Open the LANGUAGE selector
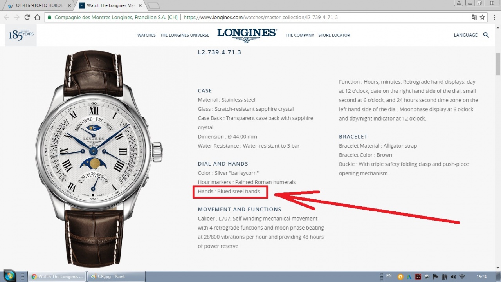501x282 pixels. [x=465, y=35]
